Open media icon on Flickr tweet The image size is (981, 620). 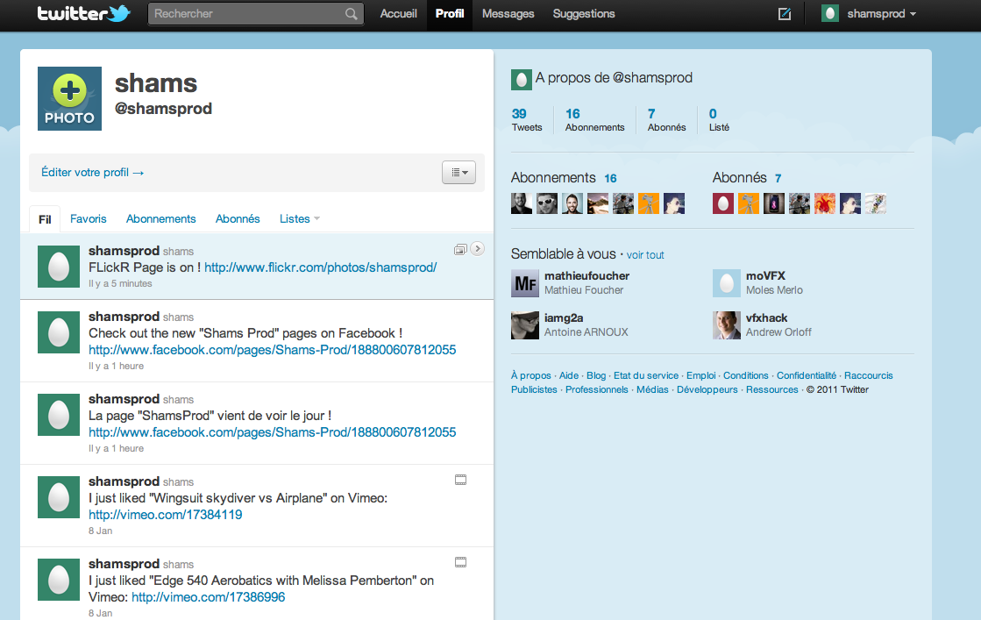[460, 249]
